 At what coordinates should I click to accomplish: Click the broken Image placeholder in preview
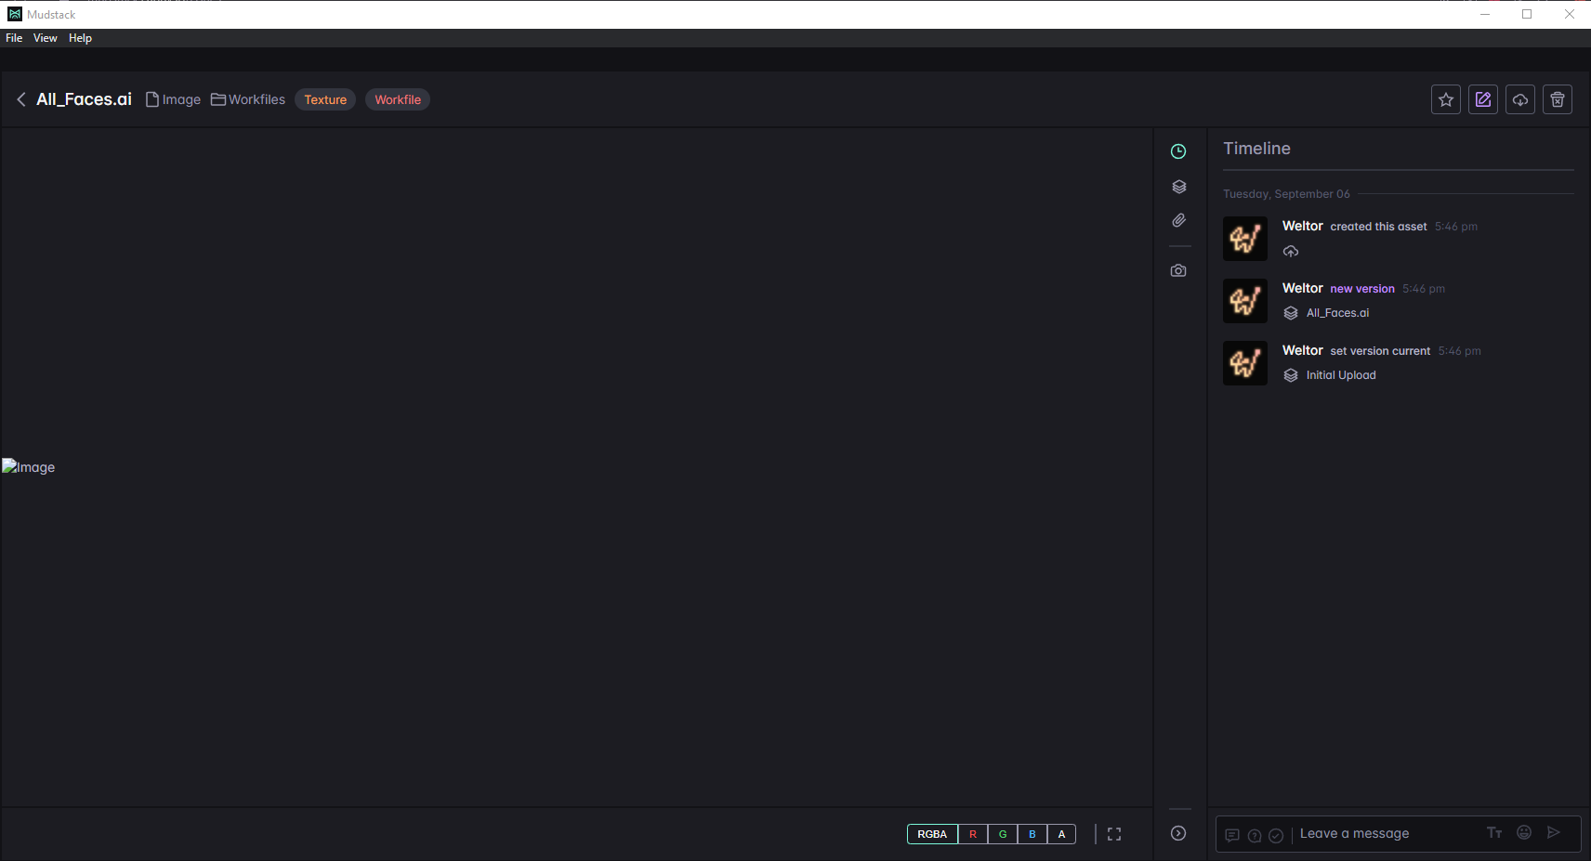(x=29, y=467)
